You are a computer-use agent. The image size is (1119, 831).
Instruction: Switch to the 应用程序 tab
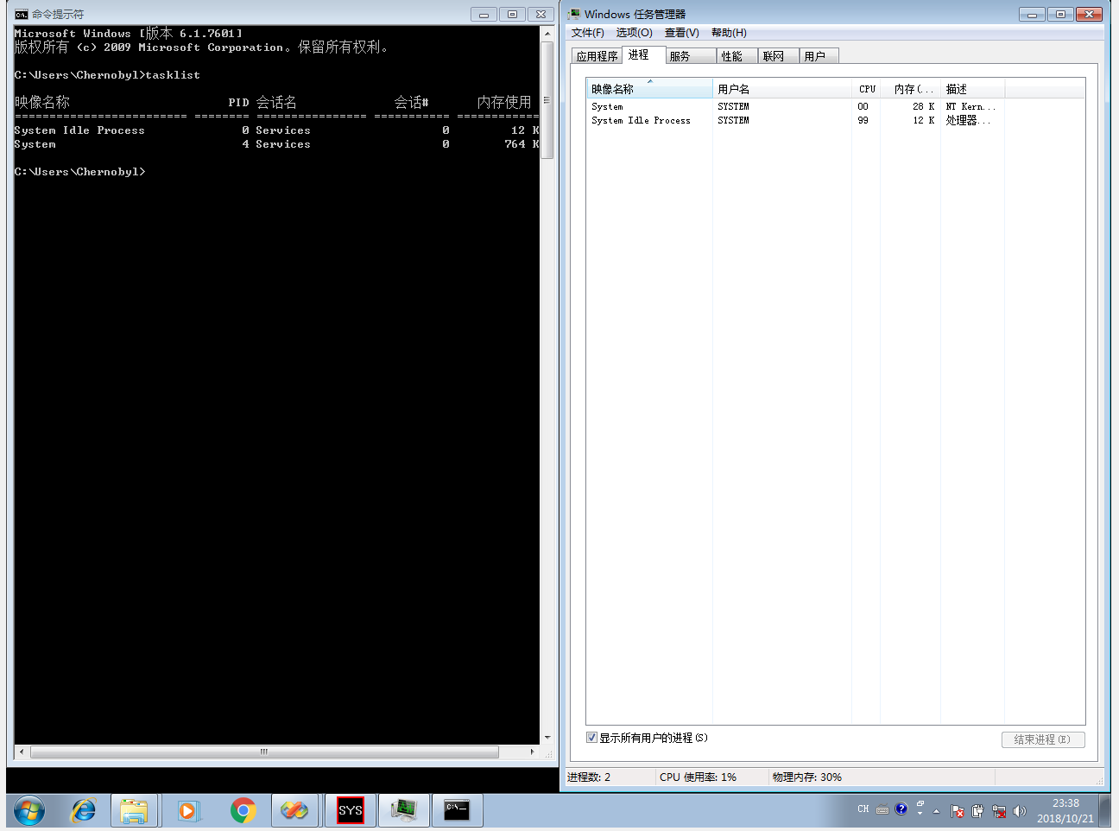(597, 56)
